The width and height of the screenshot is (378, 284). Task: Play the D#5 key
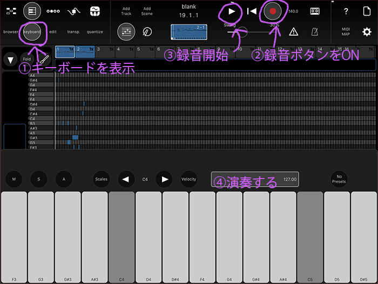point(364,237)
